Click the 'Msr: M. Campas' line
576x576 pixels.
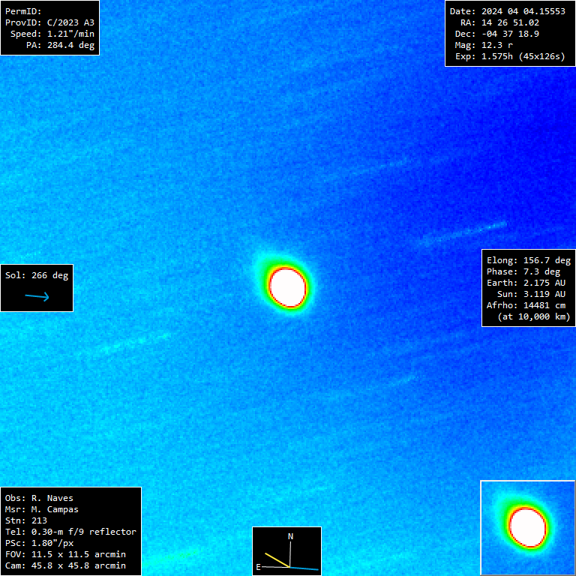click(x=42, y=509)
